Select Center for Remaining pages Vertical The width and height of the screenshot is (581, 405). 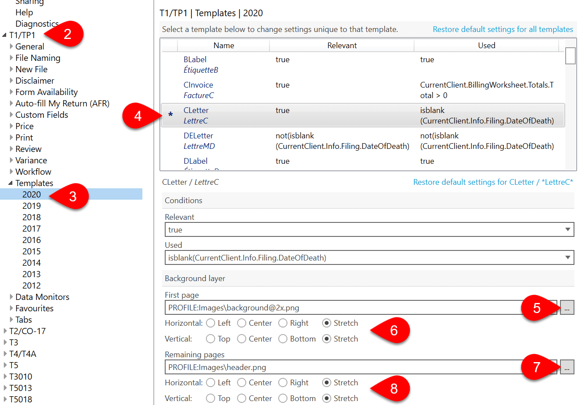coord(242,398)
